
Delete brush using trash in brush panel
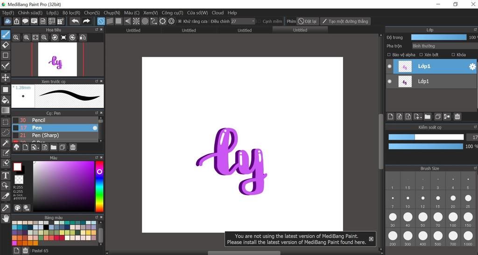pos(73,147)
